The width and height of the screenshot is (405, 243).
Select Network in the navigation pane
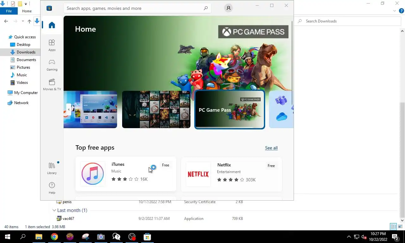coord(21,103)
